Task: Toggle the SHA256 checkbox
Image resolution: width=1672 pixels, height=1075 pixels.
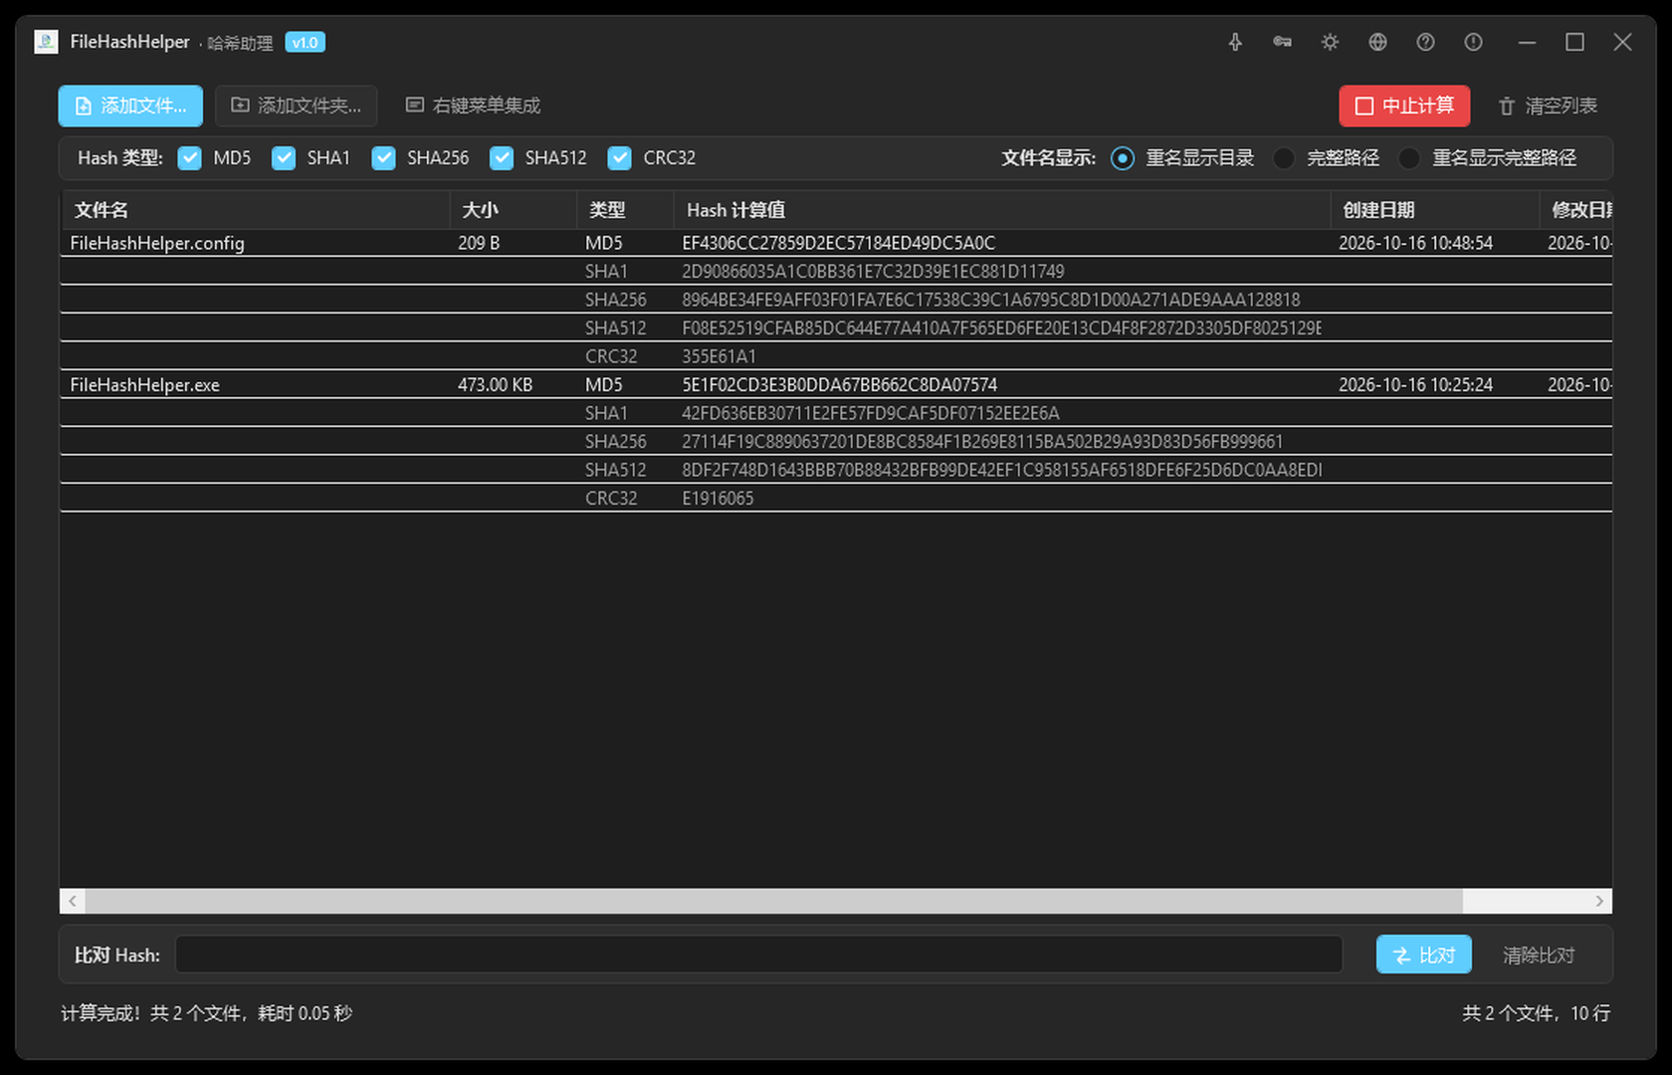Action: coord(383,158)
